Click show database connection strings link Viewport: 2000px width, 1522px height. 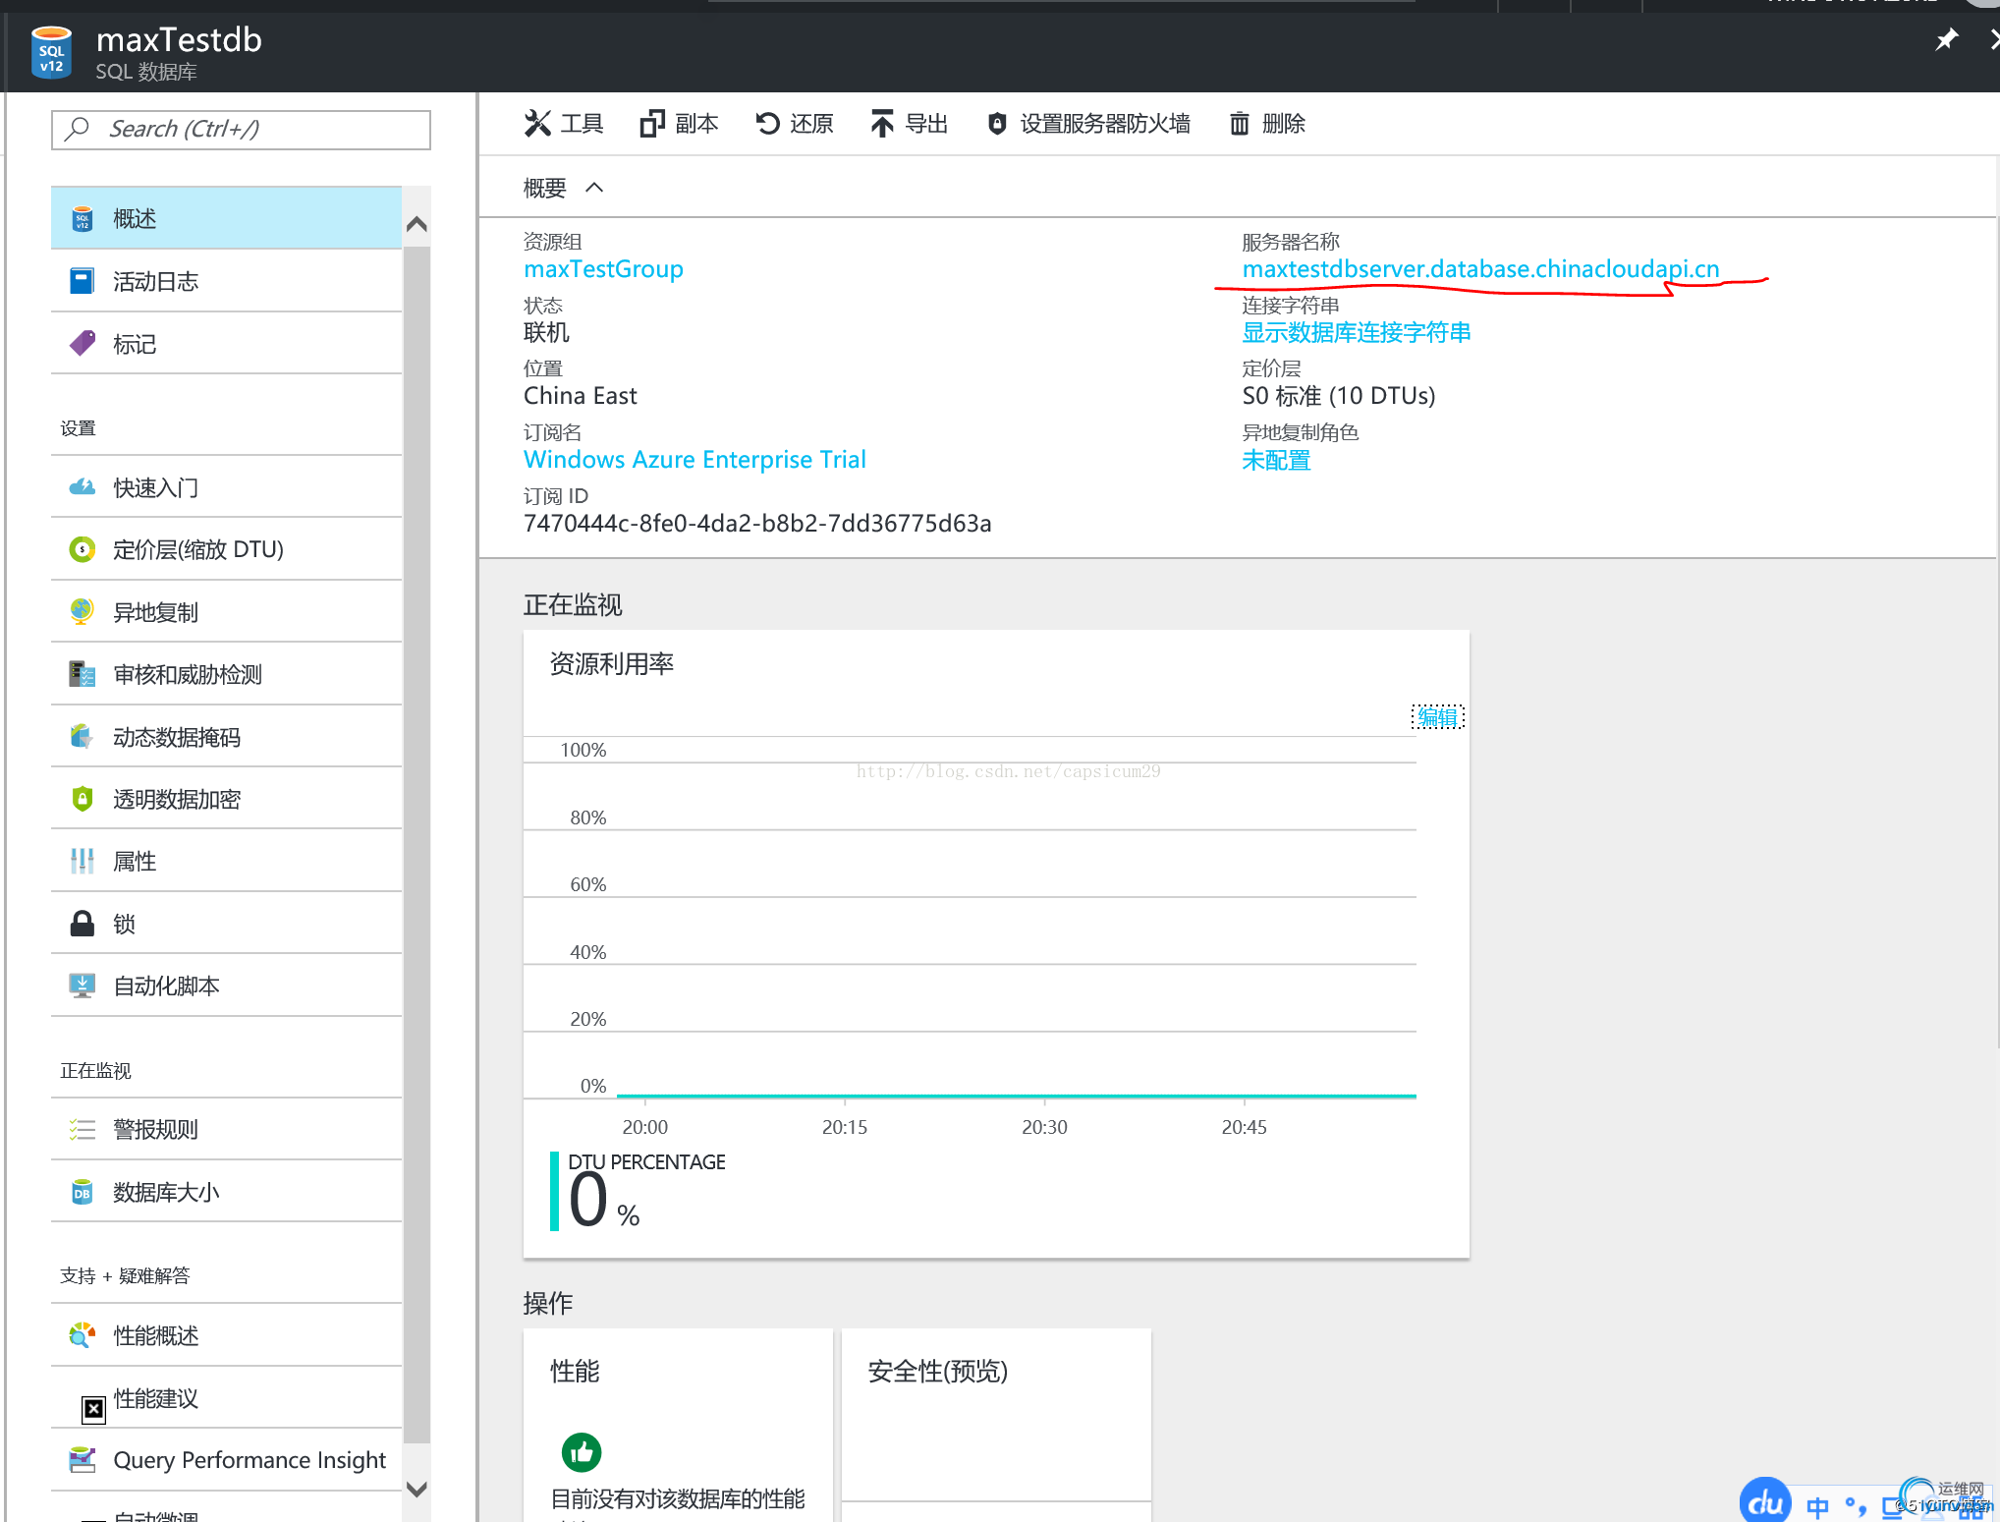click(1356, 333)
